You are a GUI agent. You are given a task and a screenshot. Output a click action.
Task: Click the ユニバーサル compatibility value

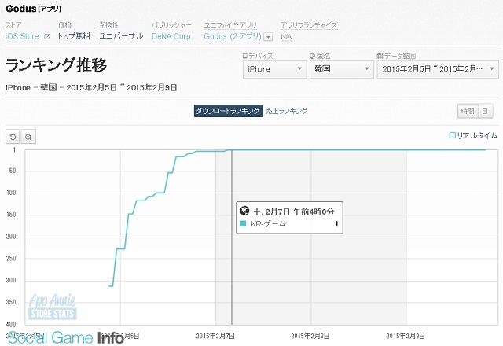pos(121,36)
